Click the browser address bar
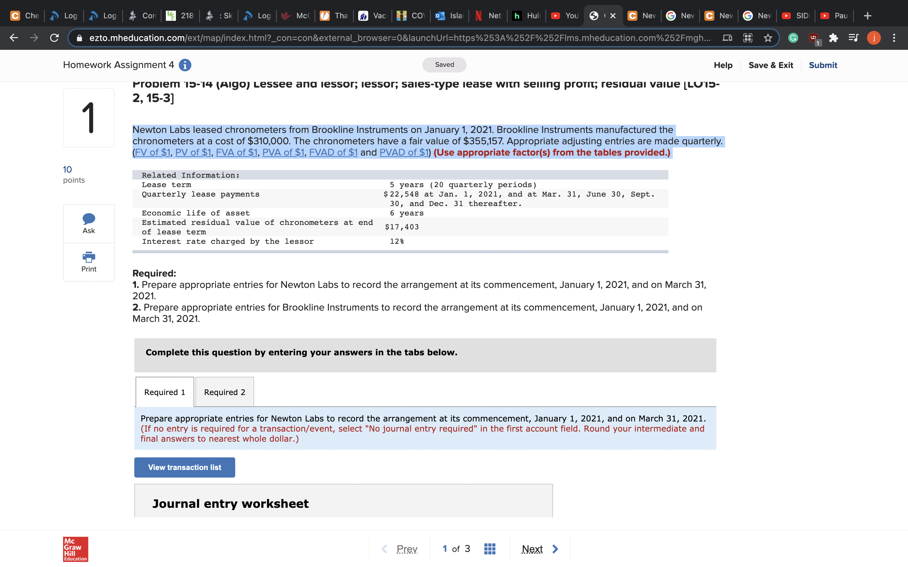908x567 pixels. coord(398,38)
